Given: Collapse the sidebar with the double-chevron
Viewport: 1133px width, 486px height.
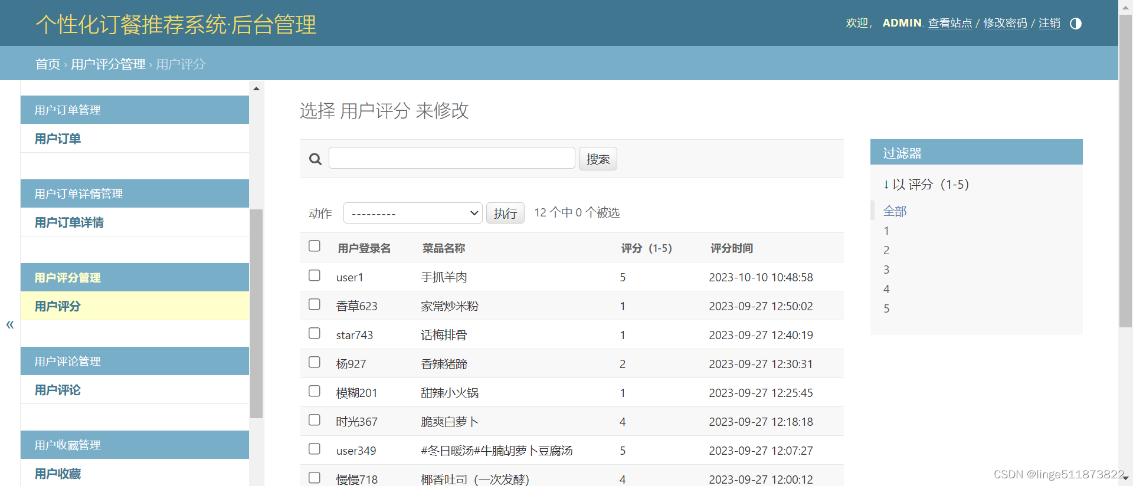Looking at the screenshot, I should (10, 324).
